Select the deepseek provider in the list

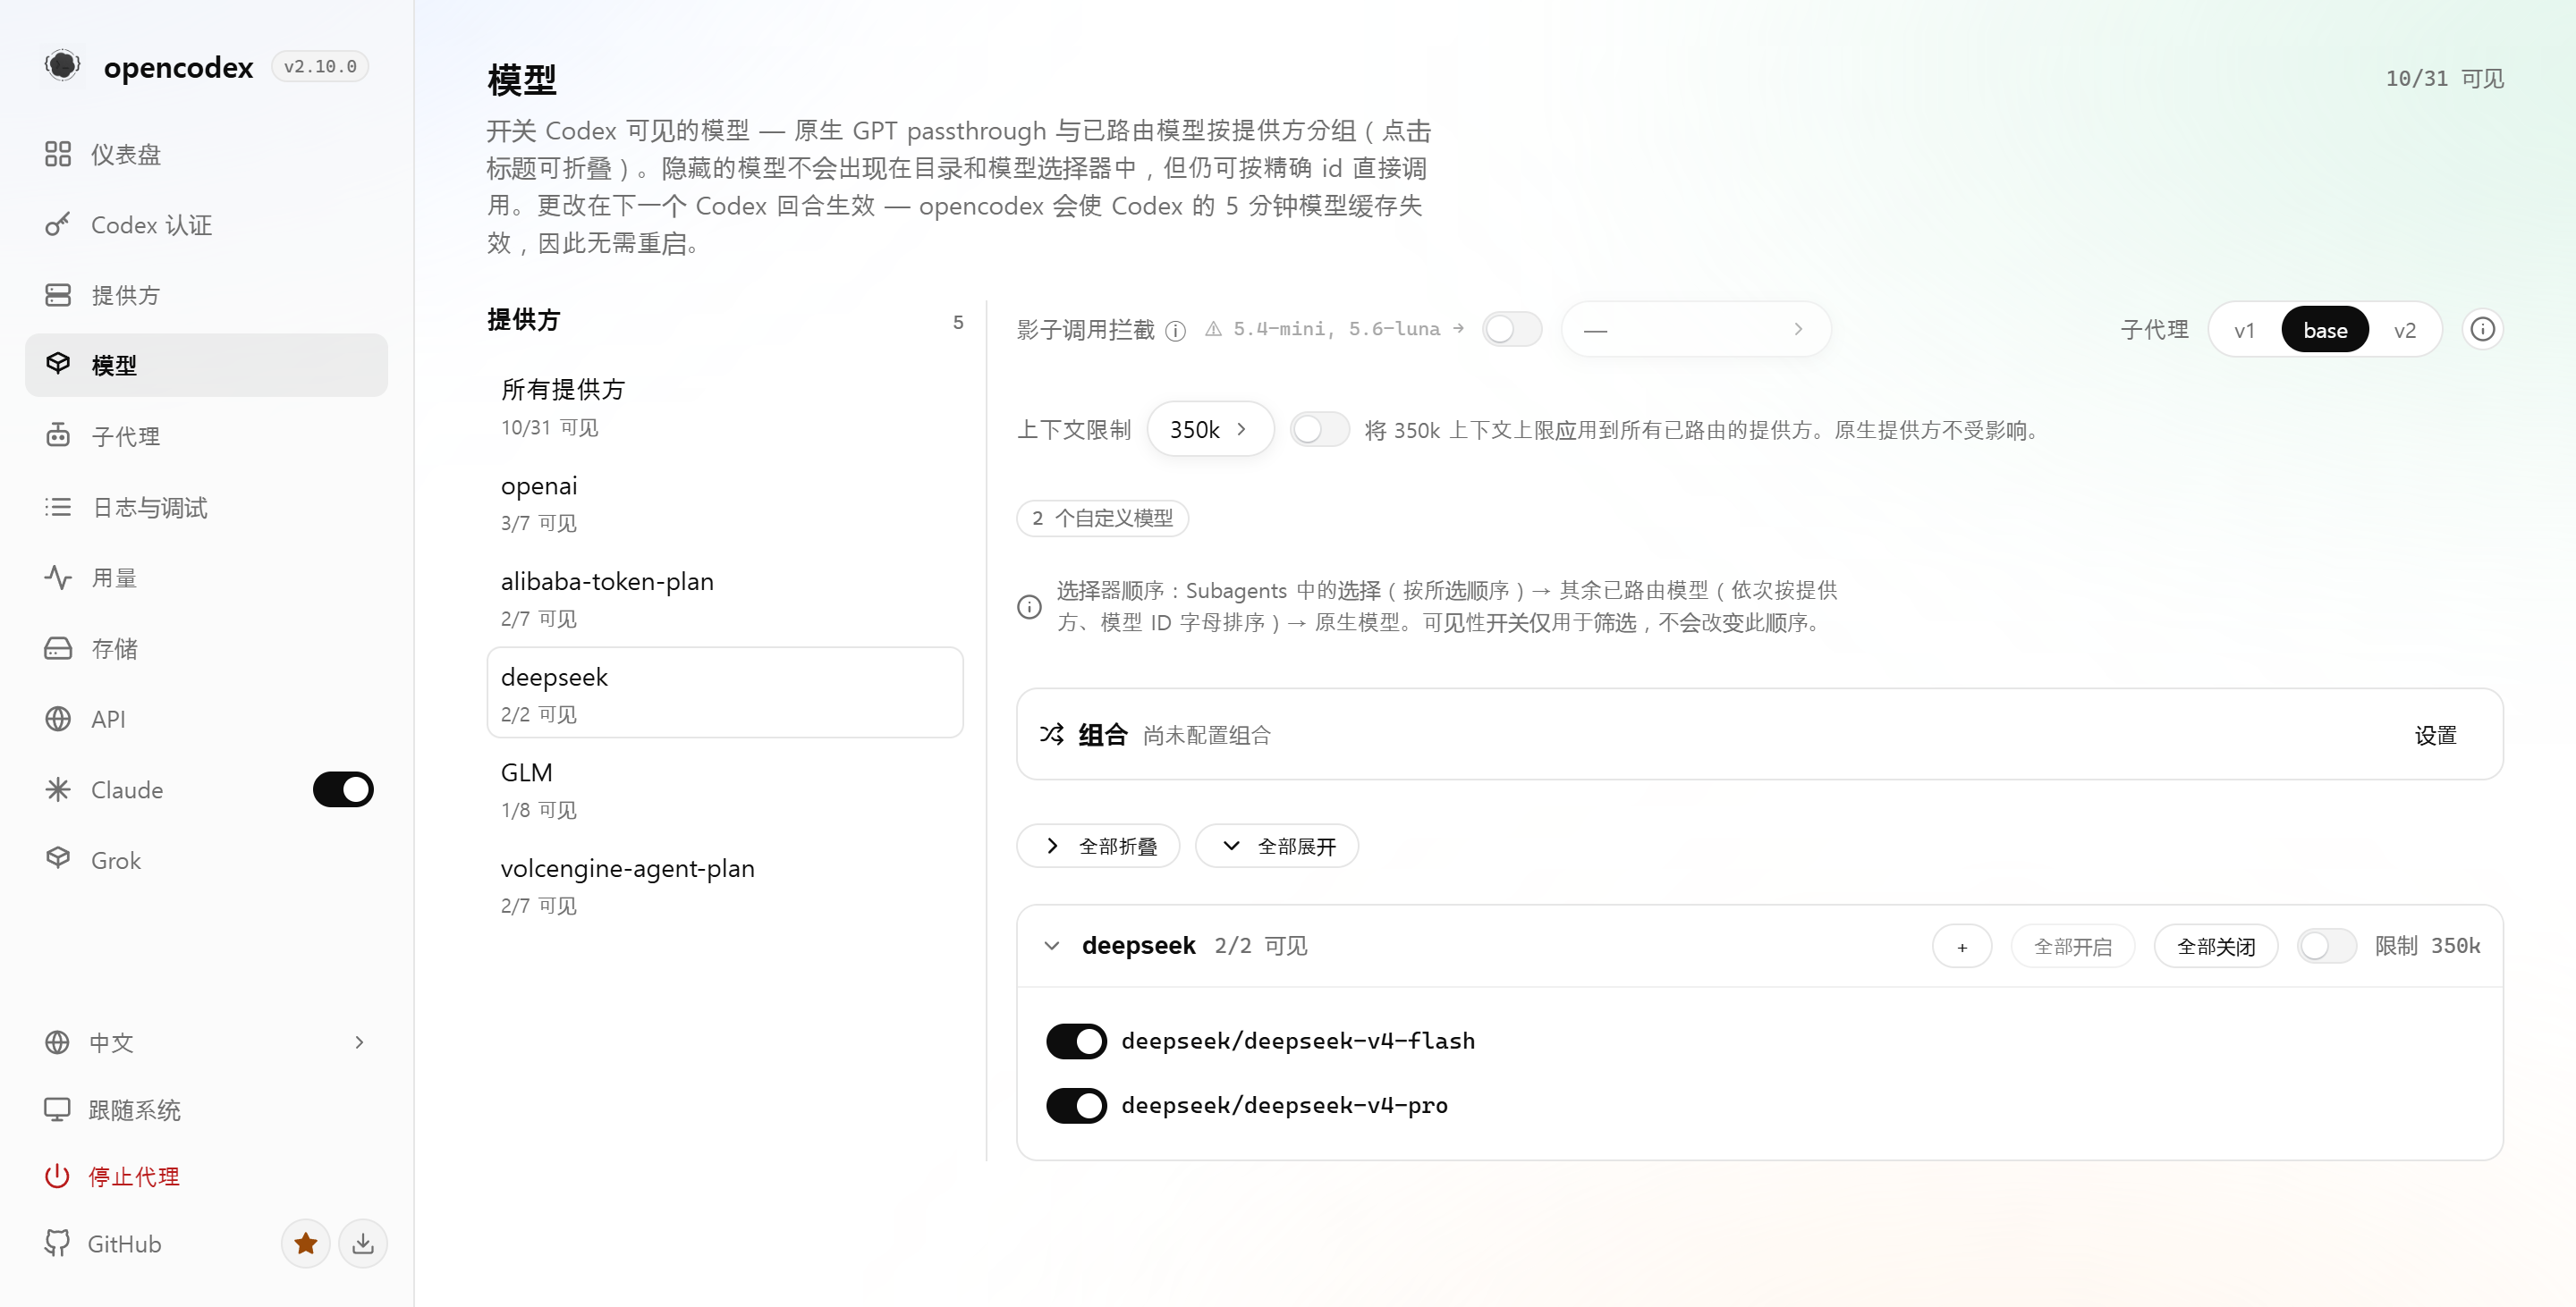[725, 693]
